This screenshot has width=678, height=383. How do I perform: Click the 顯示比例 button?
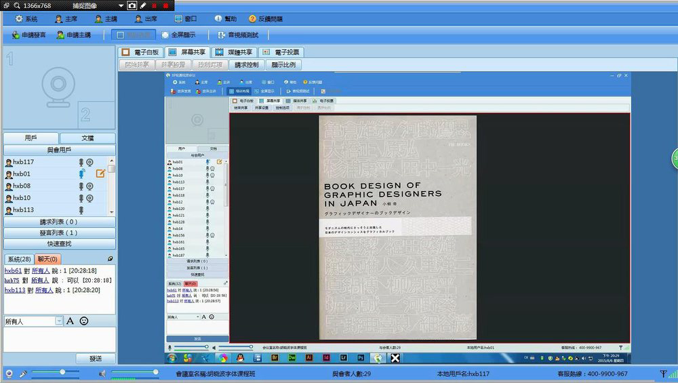283,65
